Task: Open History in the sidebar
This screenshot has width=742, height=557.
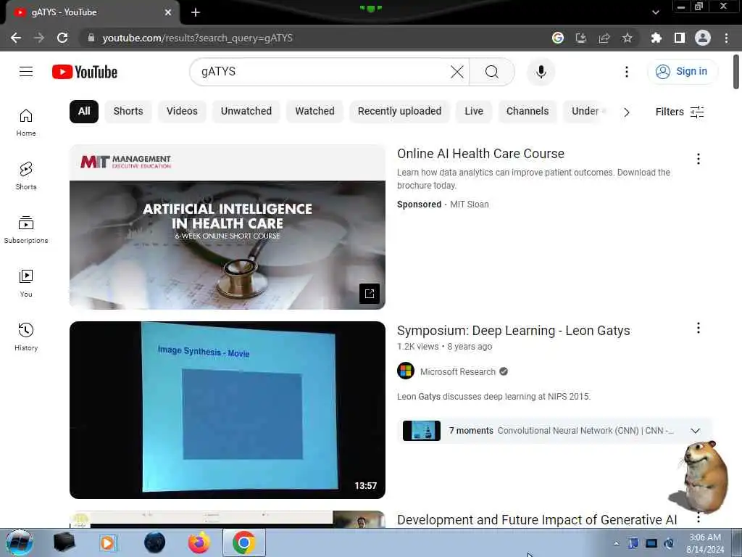Action: pyautogui.click(x=26, y=337)
